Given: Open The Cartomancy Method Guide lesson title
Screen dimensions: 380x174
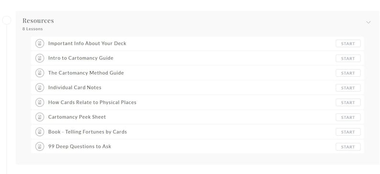Looking at the screenshot, I should (86, 73).
